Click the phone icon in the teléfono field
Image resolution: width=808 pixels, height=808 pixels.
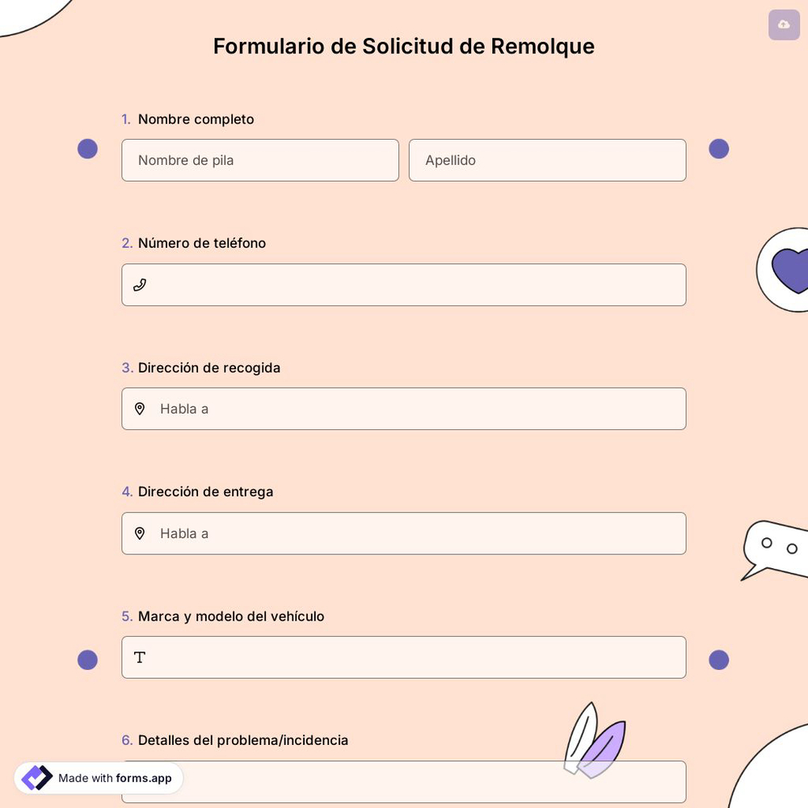[x=140, y=284]
